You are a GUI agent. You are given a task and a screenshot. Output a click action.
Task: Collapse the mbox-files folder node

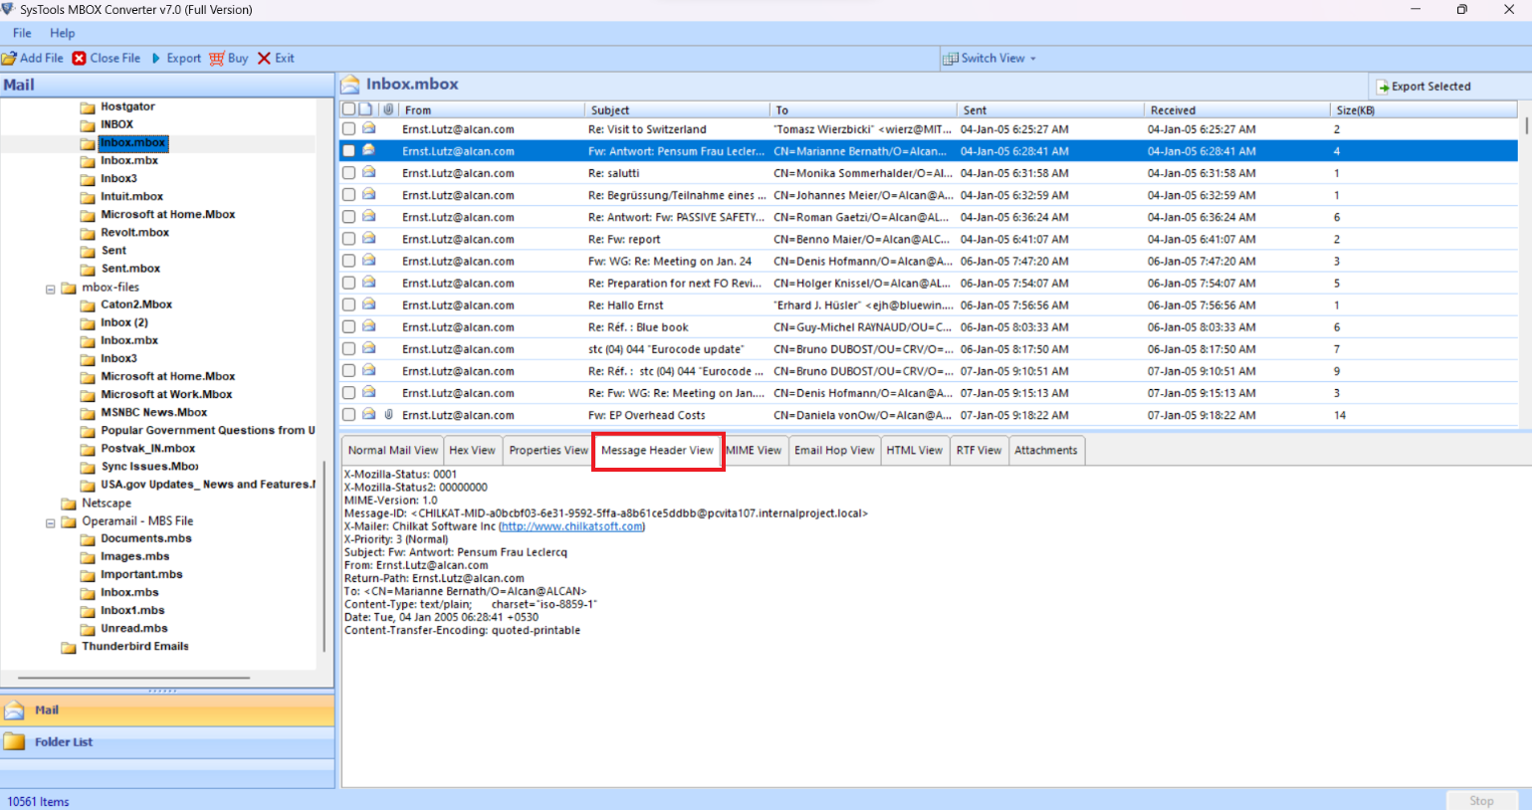(50, 287)
